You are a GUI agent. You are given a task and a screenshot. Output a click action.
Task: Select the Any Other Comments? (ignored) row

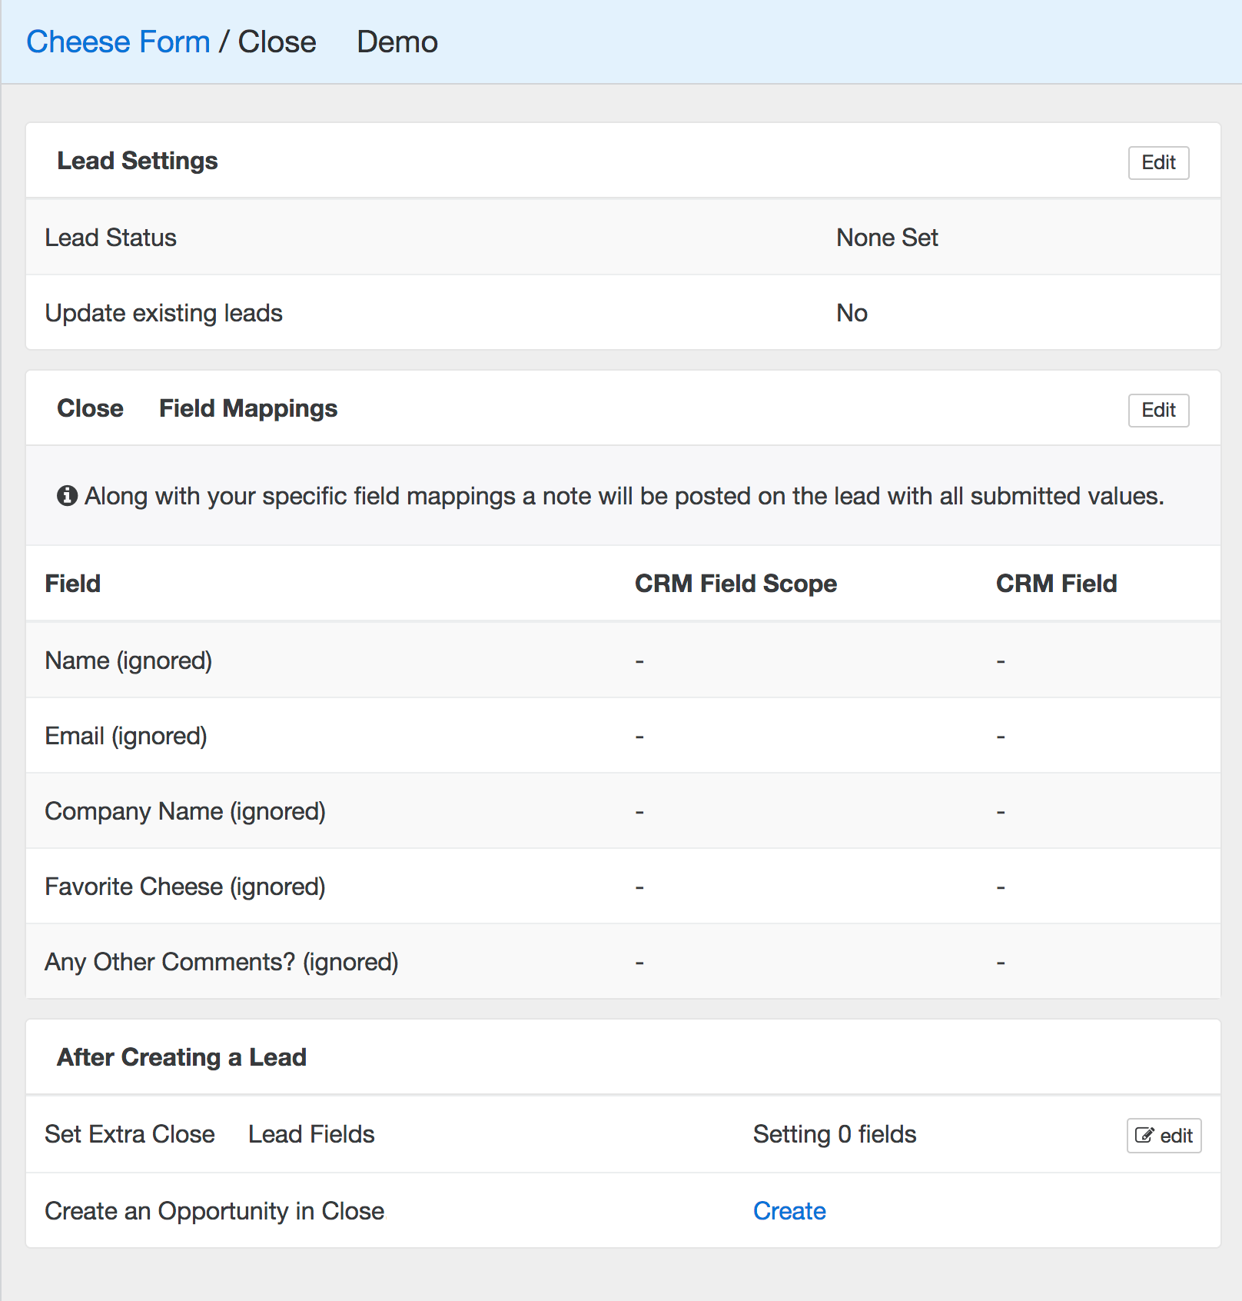tap(221, 962)
